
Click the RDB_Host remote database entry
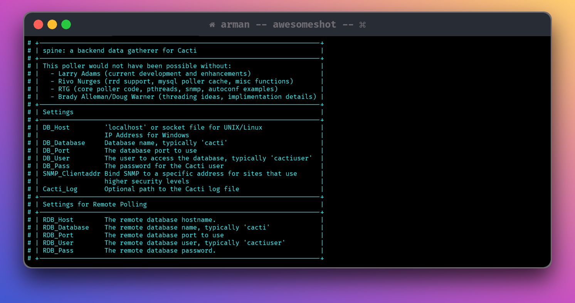click(x=58, y=220)
